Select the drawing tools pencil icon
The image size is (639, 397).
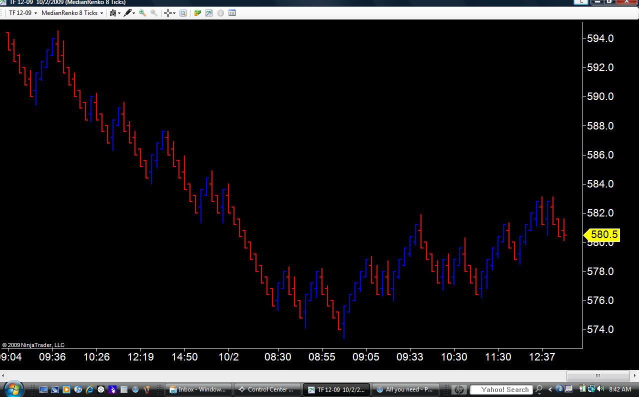pyautogui.click(x=128, y=13)
